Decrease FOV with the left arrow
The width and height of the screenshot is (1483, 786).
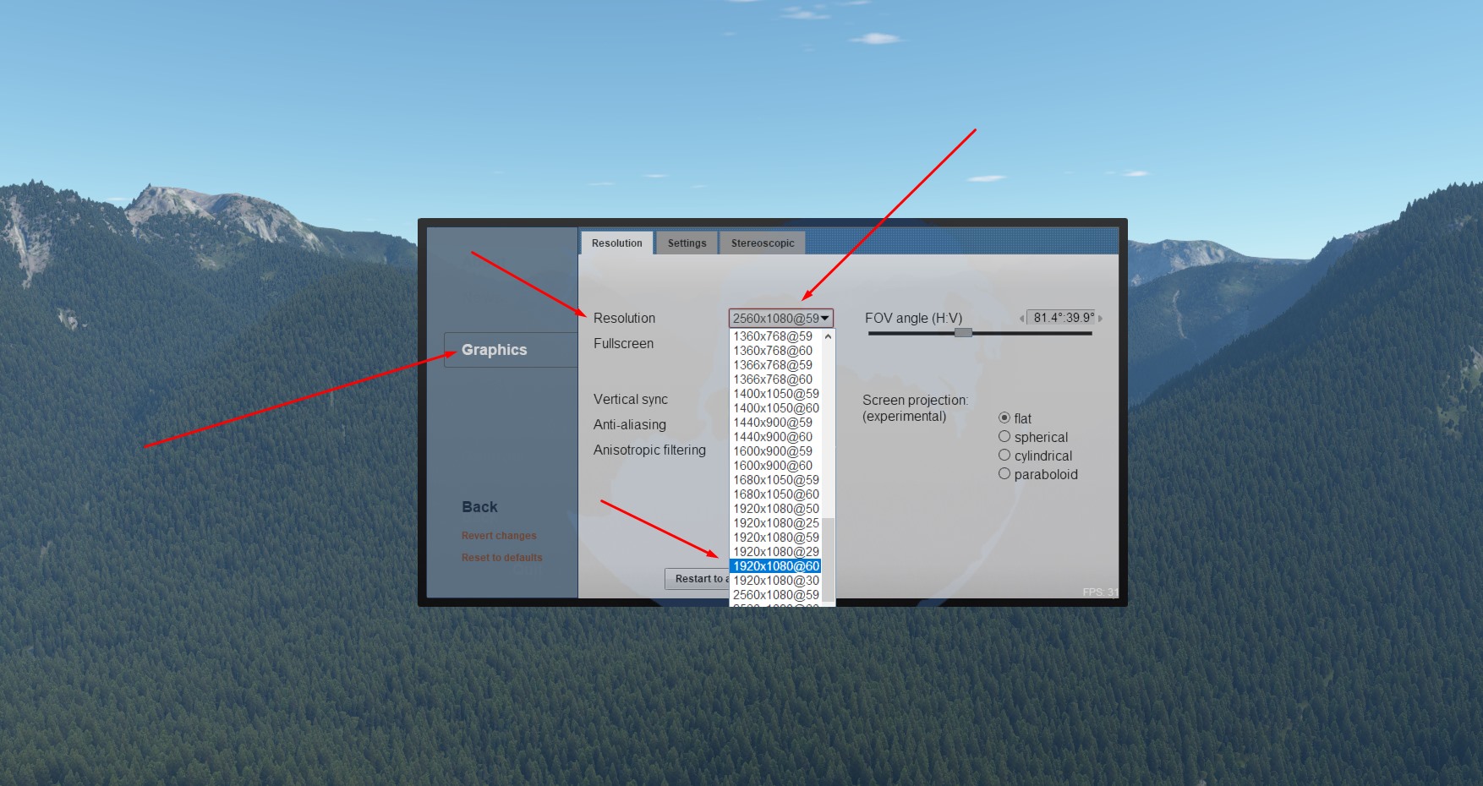(x=1021, y=319)
